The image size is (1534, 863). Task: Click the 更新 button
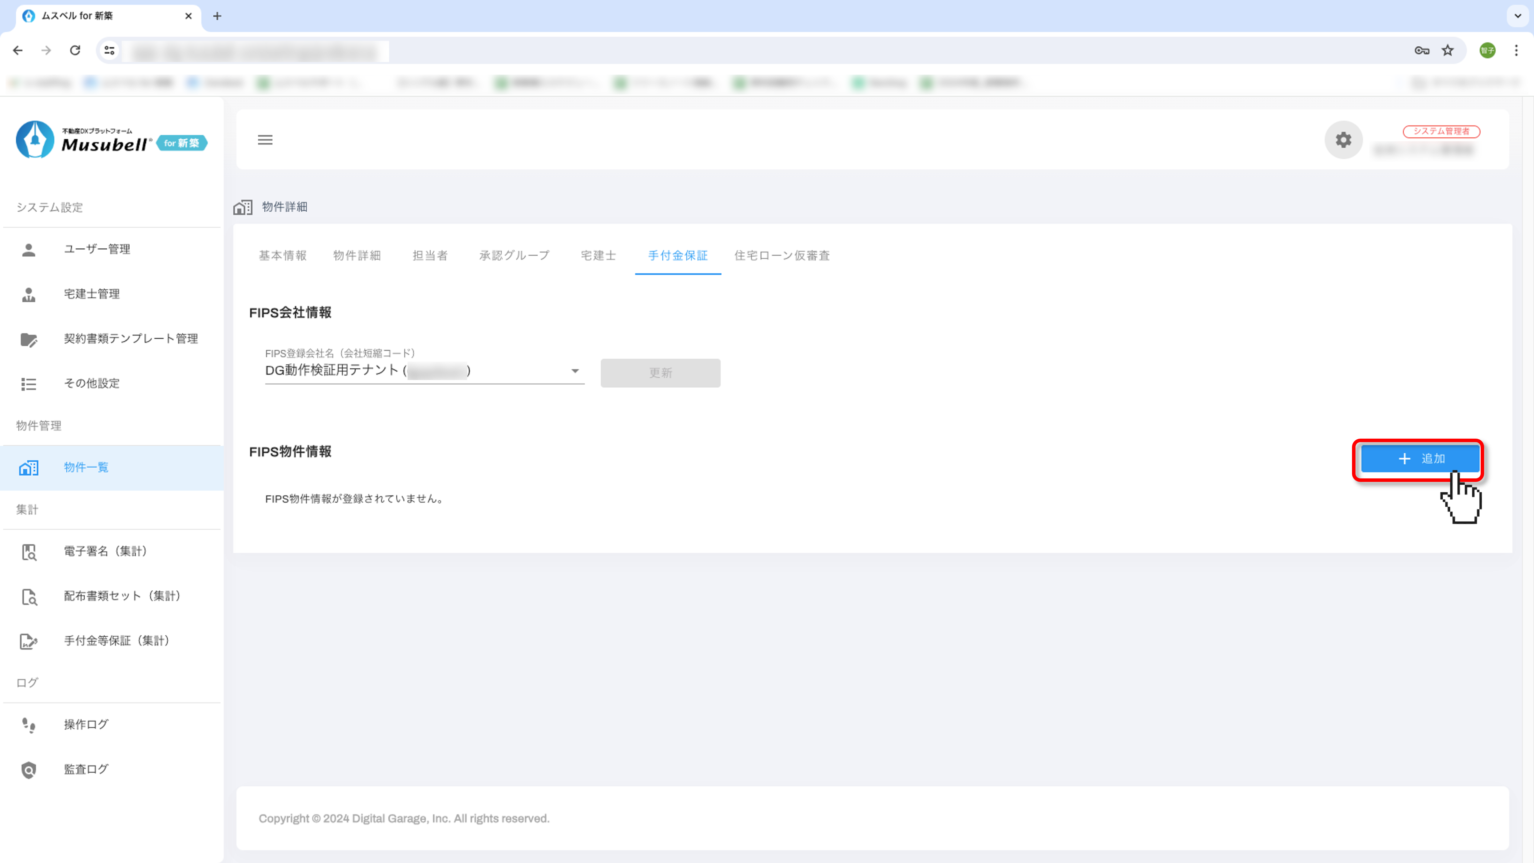[x=660, y=373]
